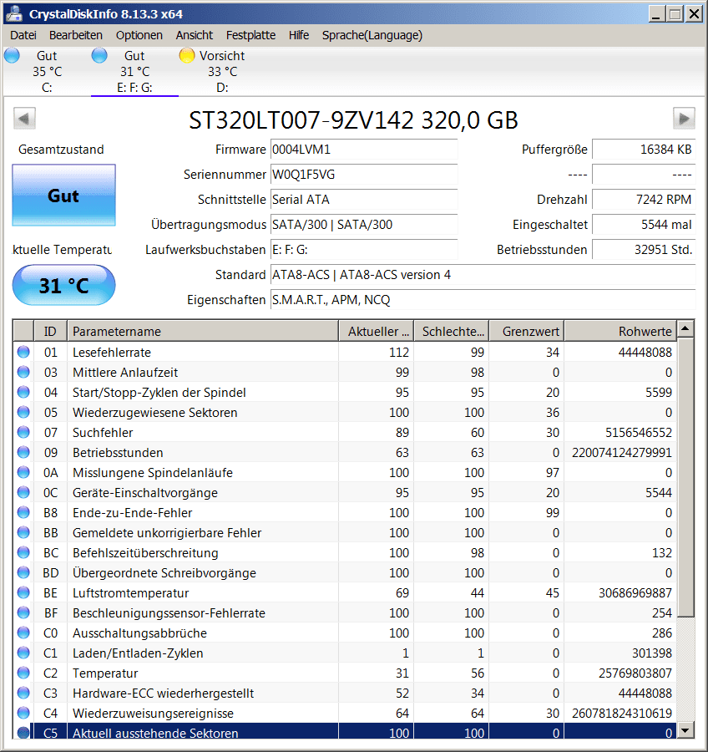This screenshot has width=708, height=752.
Task: Select drive D: with Vorsicht status
Action: (222, 72)
